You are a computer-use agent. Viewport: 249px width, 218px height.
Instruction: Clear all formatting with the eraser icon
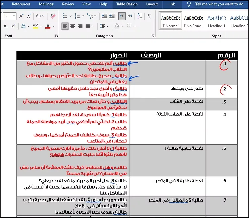coord(53,16)
